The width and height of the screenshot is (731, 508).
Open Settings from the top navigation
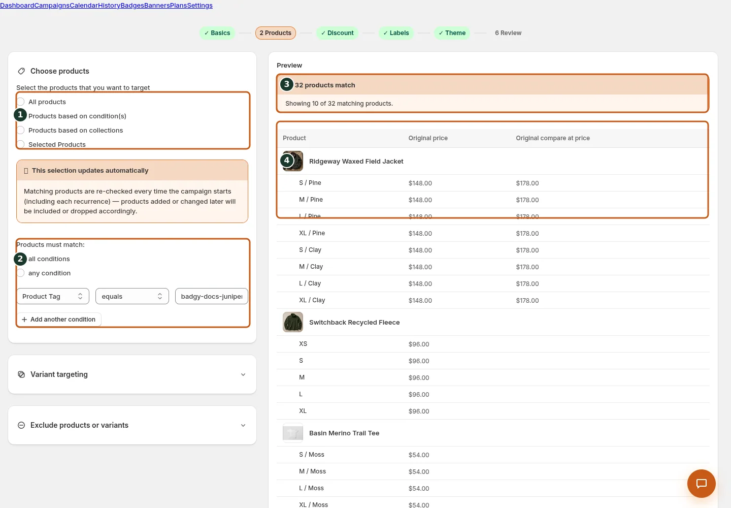200,6
